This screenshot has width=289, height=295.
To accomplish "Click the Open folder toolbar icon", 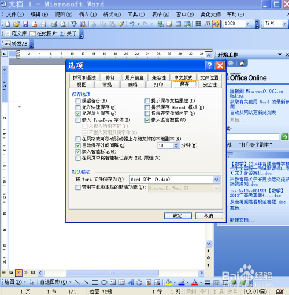I will tap(16, 24).
